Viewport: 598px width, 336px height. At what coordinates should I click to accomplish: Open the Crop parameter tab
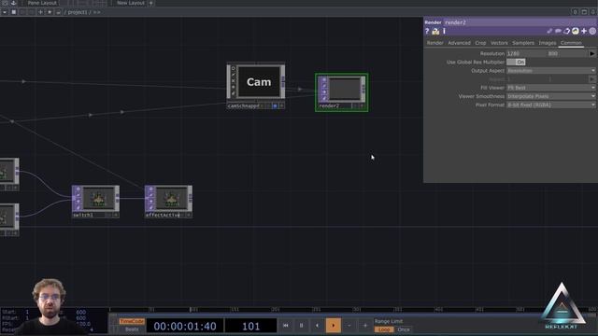(480, 43)
